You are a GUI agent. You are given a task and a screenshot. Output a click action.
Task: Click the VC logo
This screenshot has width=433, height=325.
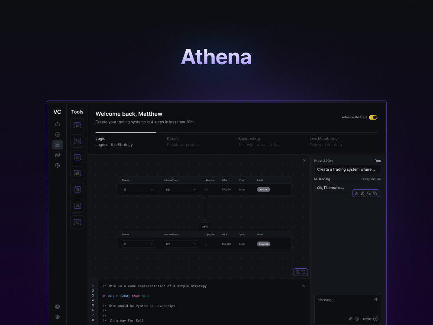coord(57,112)
